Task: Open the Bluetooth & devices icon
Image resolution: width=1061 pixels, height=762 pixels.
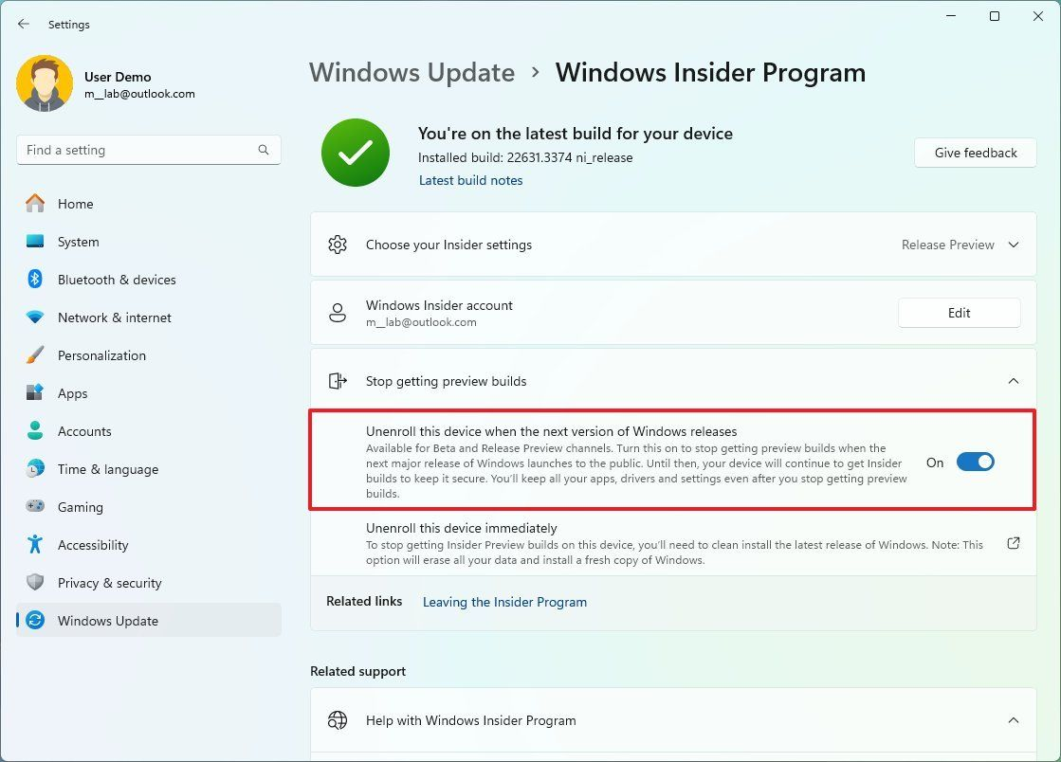Action: tap(34, 280)
